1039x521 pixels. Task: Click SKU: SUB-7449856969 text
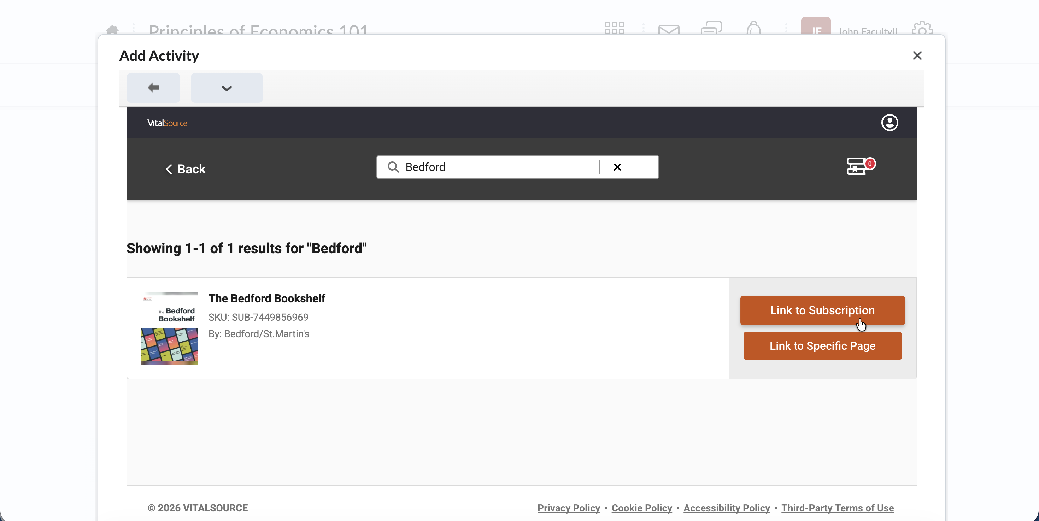click(x=258, y=317)
